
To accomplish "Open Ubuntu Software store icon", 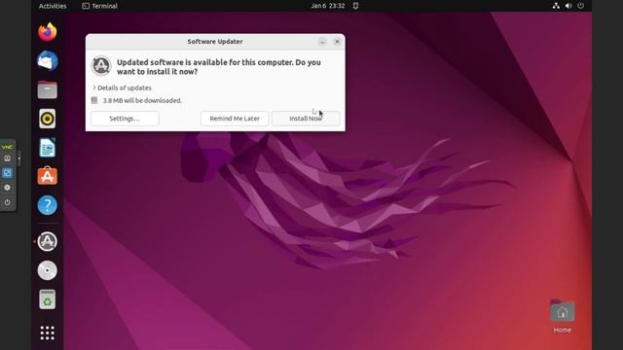I will (48, 176).
